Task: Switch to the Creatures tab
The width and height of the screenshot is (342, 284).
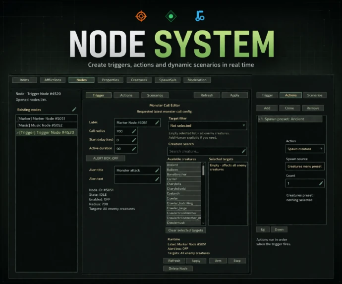Action: point(139,80)
